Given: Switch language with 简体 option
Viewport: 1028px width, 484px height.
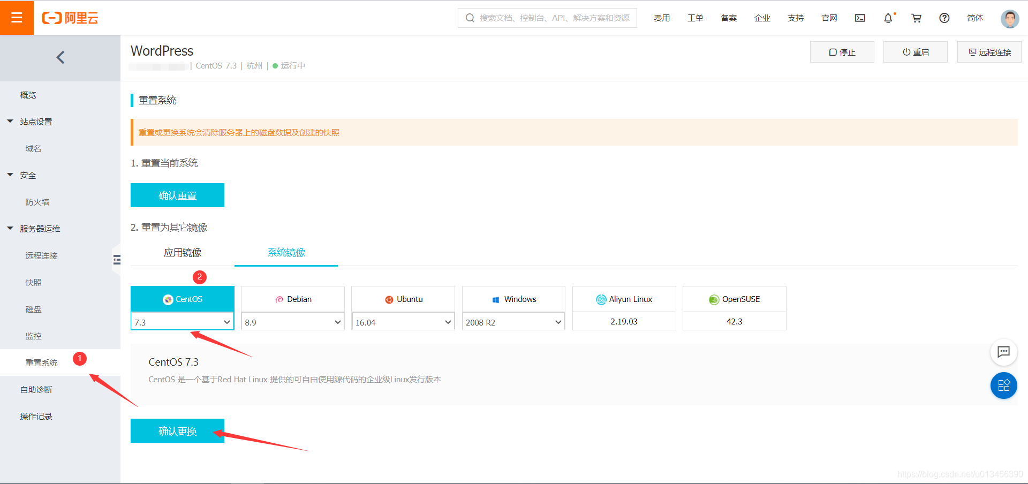Looking at the screenshot, I should 975,18.
